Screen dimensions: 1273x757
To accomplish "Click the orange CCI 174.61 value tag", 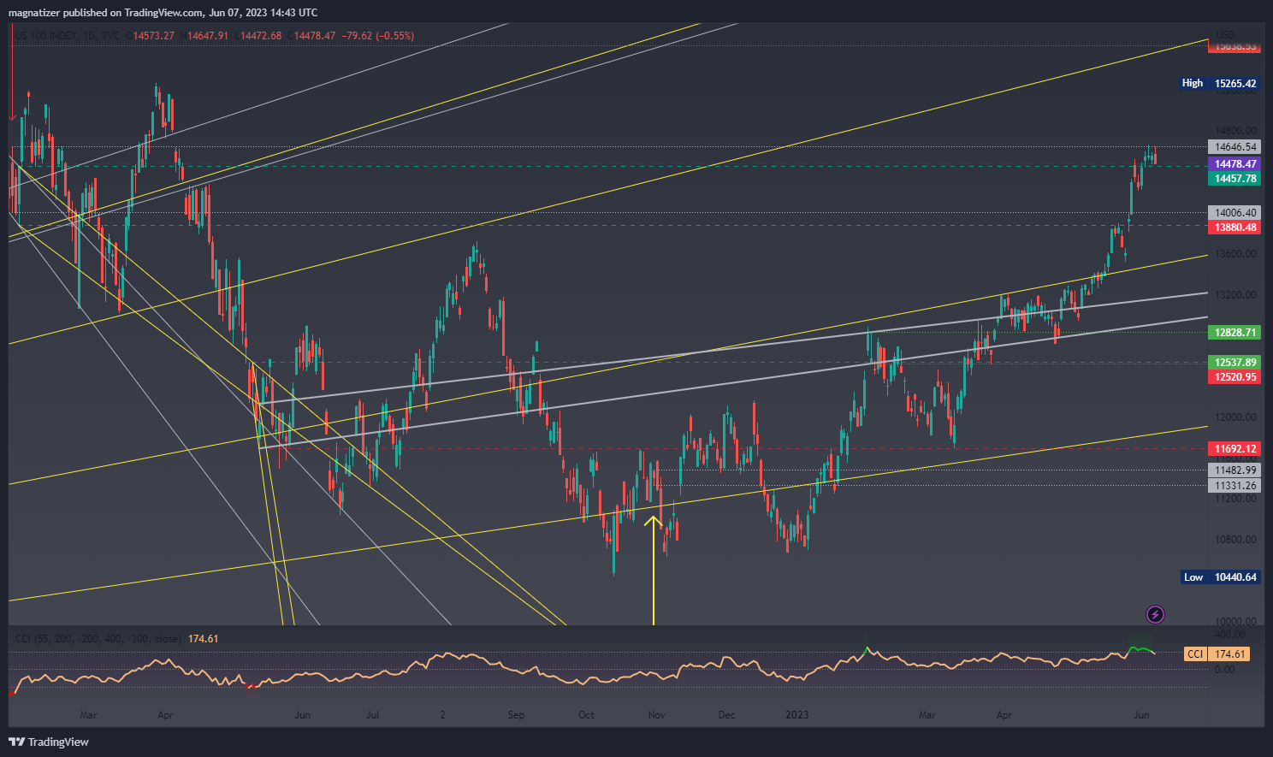I will pos(1217,654).
